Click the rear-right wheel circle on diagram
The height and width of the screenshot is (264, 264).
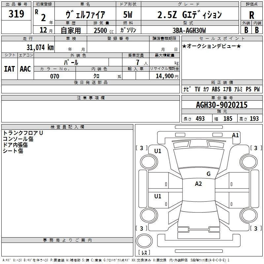[249, 215]
